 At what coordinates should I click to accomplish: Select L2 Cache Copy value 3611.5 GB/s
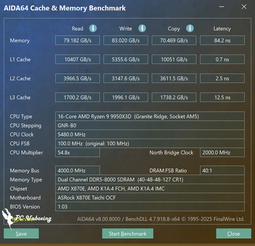tap(174, 78)
